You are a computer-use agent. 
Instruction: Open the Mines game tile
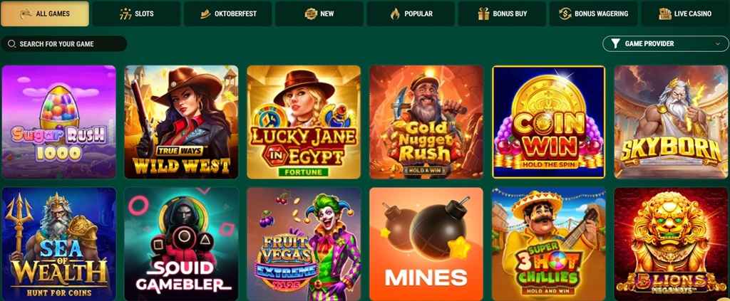pos(426,244)
